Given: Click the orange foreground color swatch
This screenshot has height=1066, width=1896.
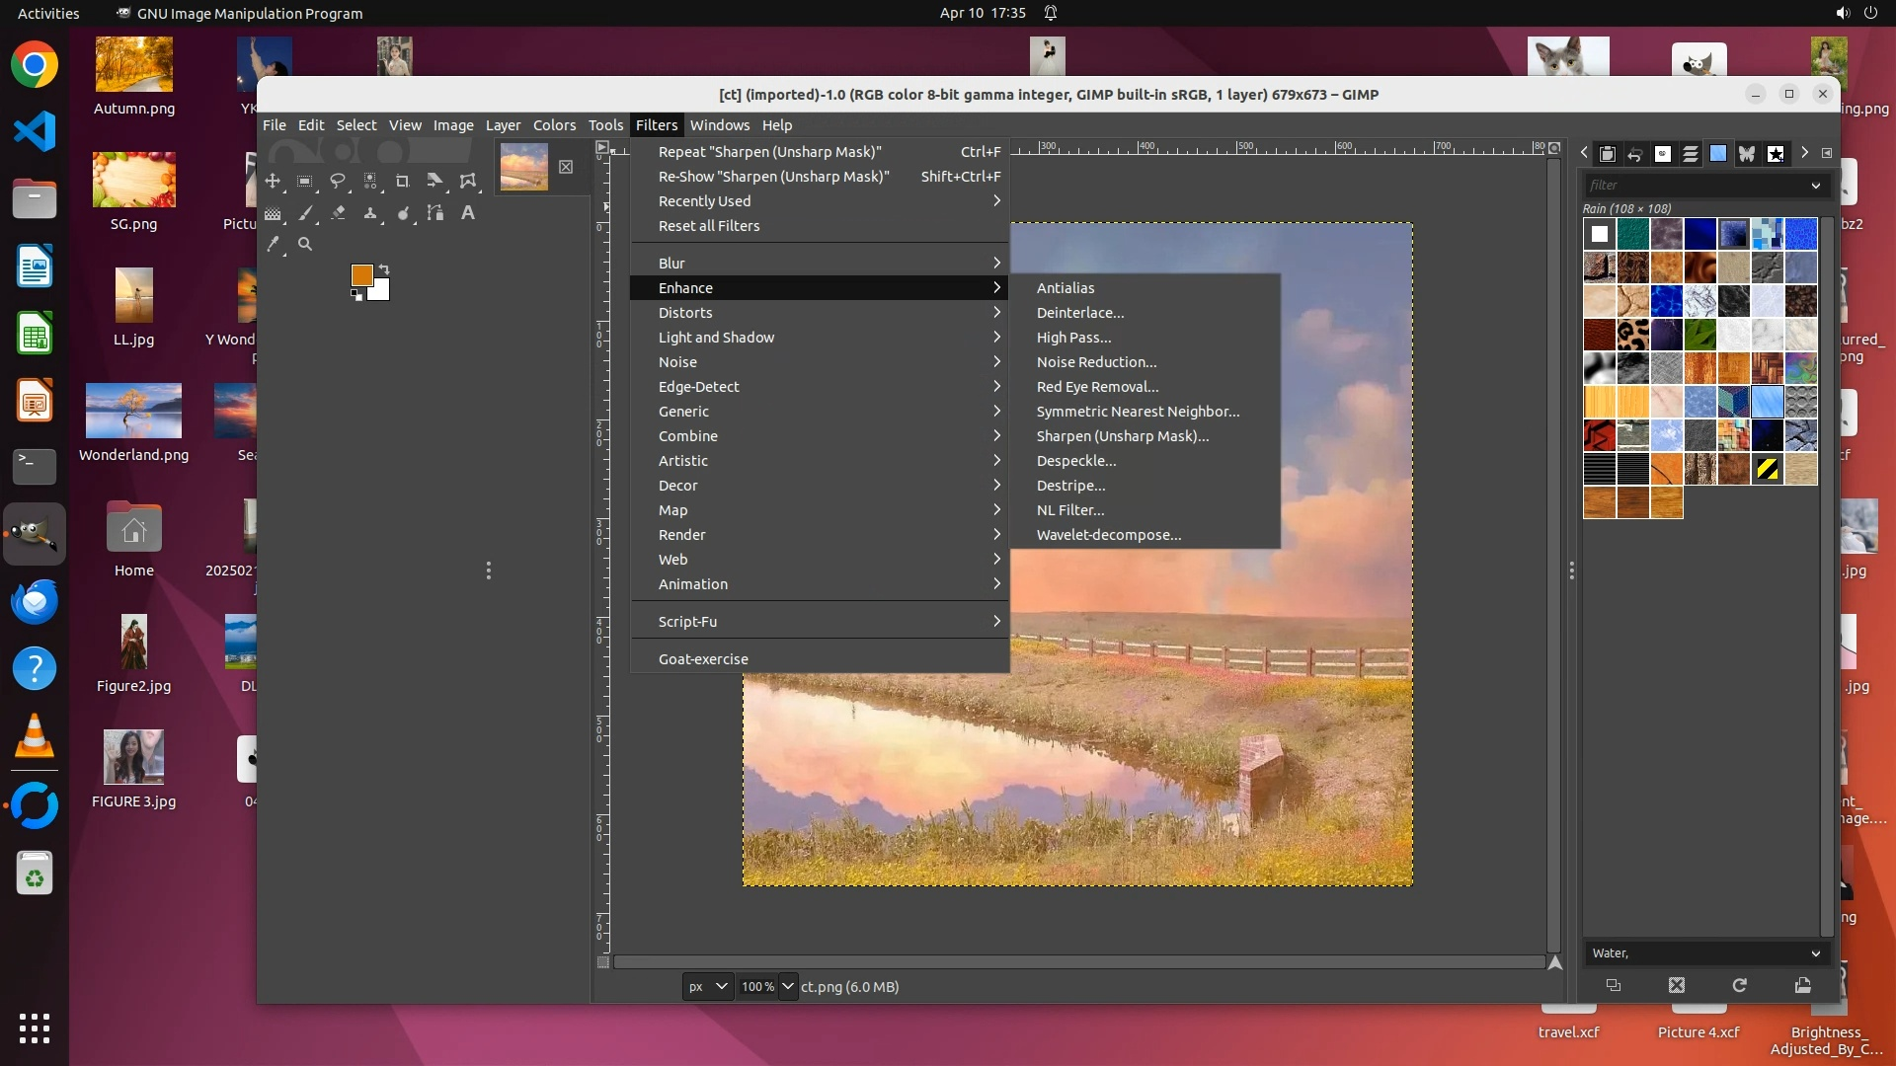Looking at the screenshot, I should 361,275.
